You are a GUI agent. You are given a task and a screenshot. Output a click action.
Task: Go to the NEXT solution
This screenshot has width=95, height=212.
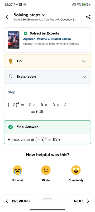82,201
